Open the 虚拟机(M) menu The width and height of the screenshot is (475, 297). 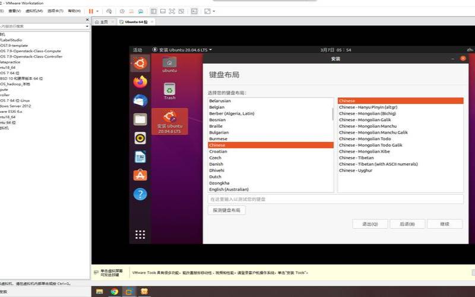(34, 11)
